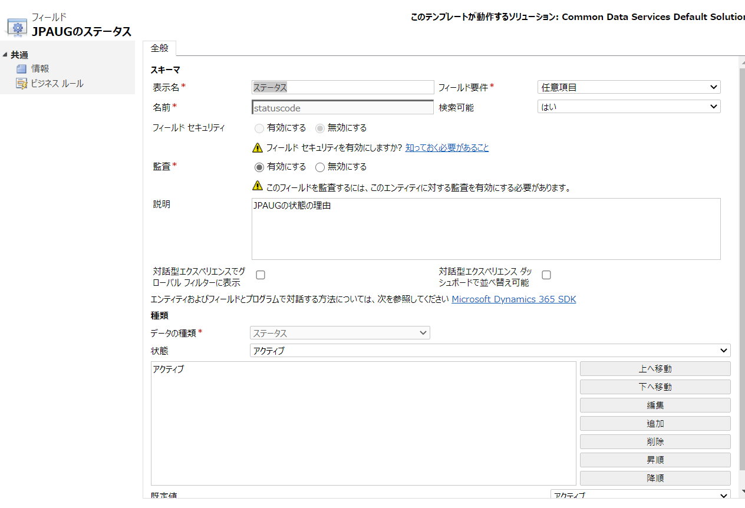This screenshot has width=745, height=508.
Task: Click warning icon beside 監査 message
Action: coord(257,186)
